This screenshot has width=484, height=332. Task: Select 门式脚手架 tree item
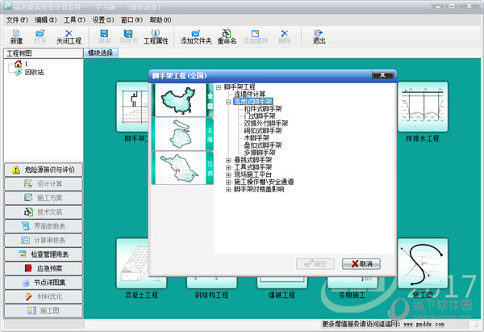pyautogui.click(x=260, y=116)
